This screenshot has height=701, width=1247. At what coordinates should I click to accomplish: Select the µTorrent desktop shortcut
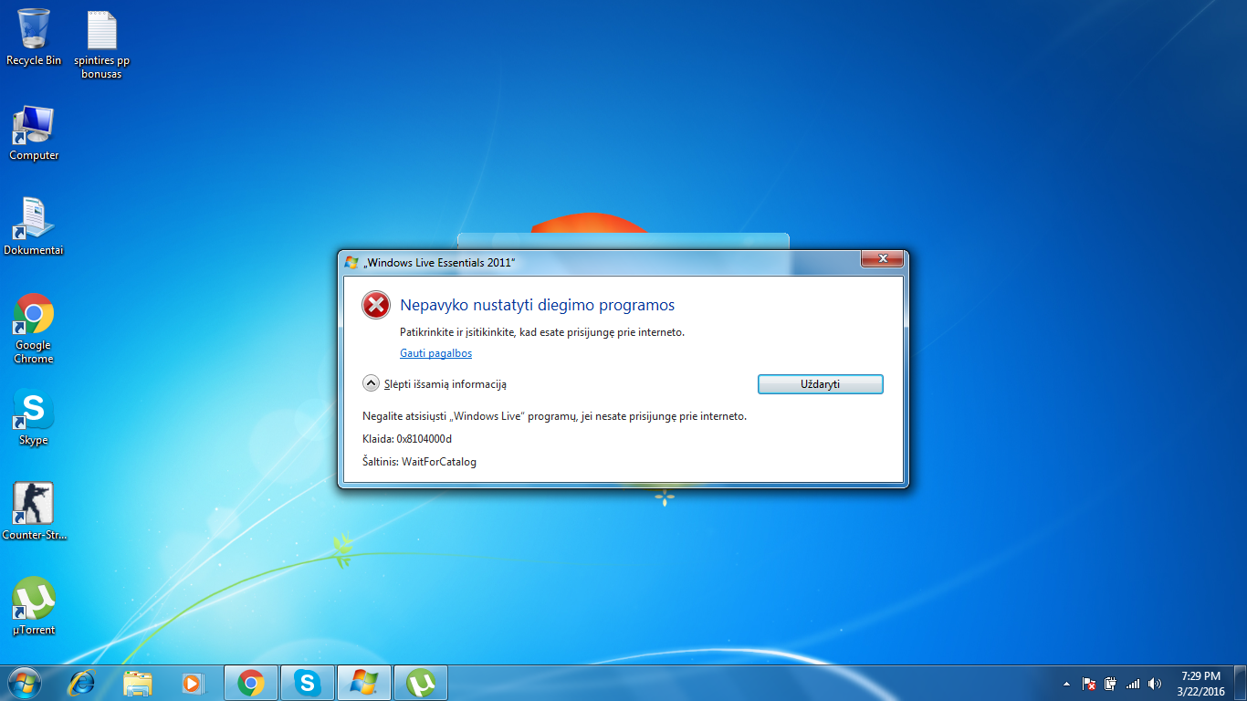click(x=34, y=606)
